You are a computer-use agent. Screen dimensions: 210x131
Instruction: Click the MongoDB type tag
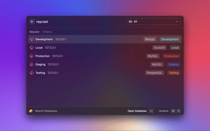click(150, 39)
